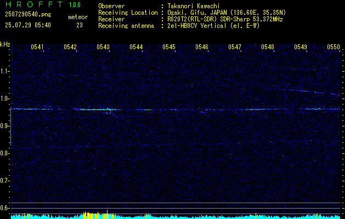This screenshot has height=219, width=345.
Task: Click the 0541 time marker
Action: [37, 47]
